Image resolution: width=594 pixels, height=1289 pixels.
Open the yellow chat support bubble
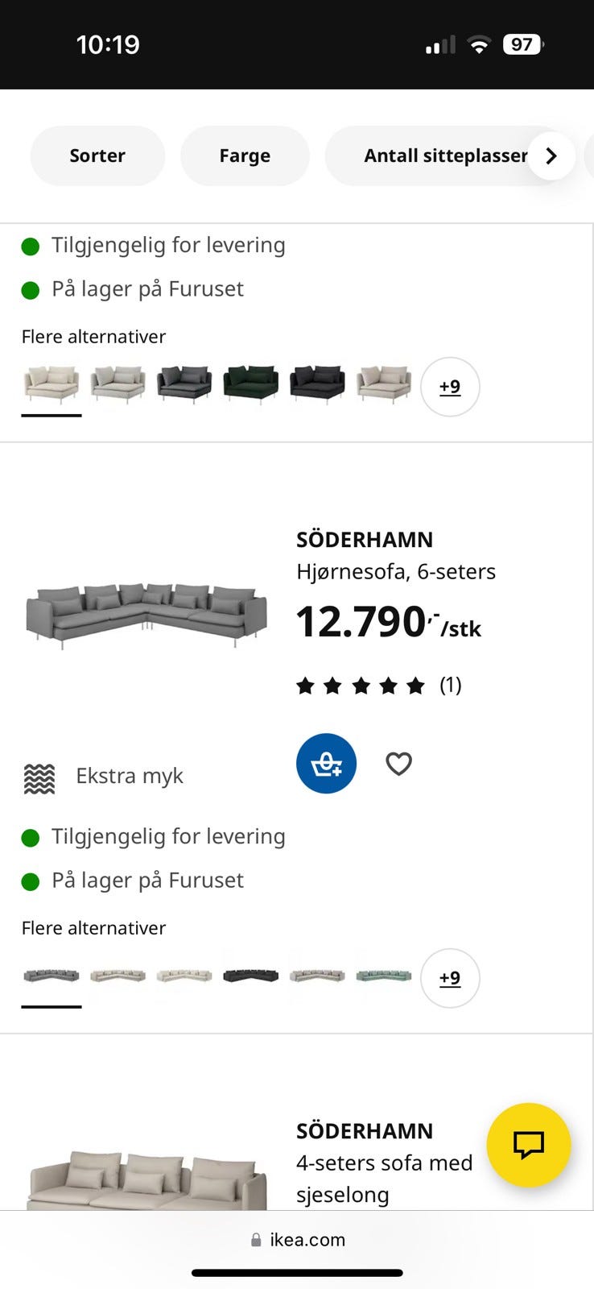[x=529, y=1144]
